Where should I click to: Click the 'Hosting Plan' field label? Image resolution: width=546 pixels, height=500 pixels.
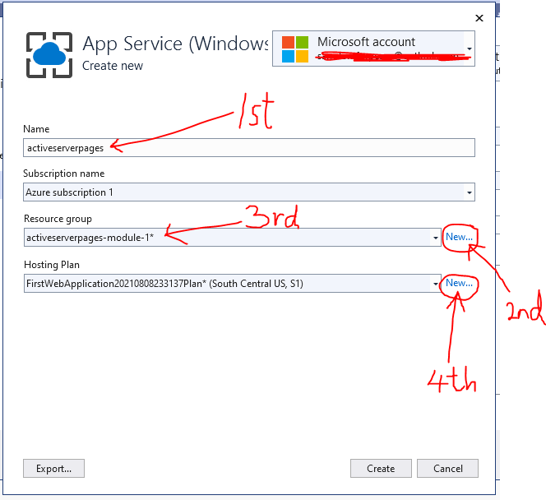pyautogui.click(x=52, y=265)
